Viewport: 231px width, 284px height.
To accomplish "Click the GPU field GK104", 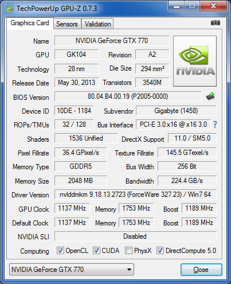I will [76, 55].
